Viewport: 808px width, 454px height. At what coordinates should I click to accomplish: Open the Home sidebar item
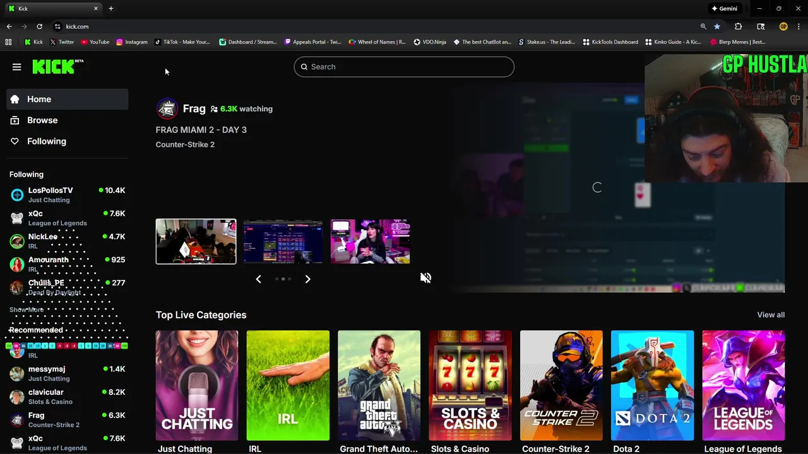68,99
